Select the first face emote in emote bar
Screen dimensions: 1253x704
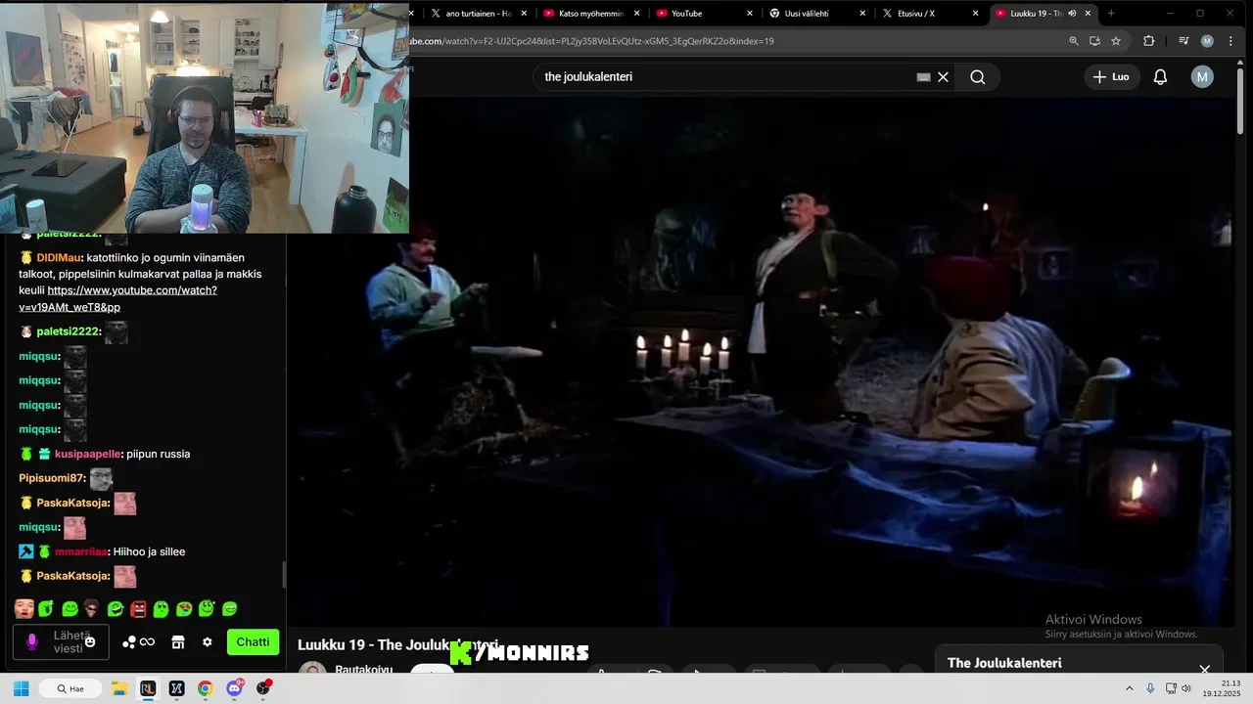pyautogui.click(x=24, y=609)
